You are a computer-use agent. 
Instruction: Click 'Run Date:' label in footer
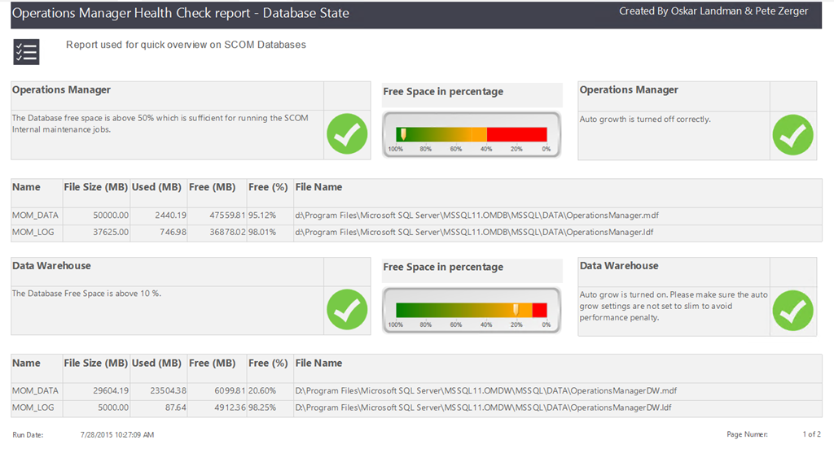[28, 434]
